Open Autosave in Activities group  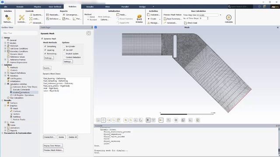154,15
